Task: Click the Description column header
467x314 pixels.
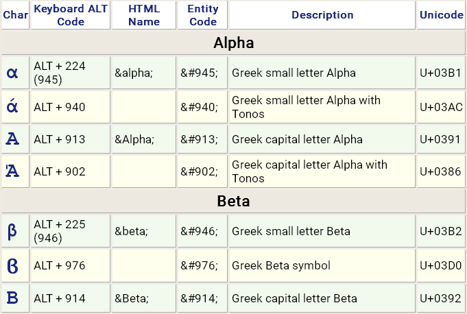Action: [322, 15]
